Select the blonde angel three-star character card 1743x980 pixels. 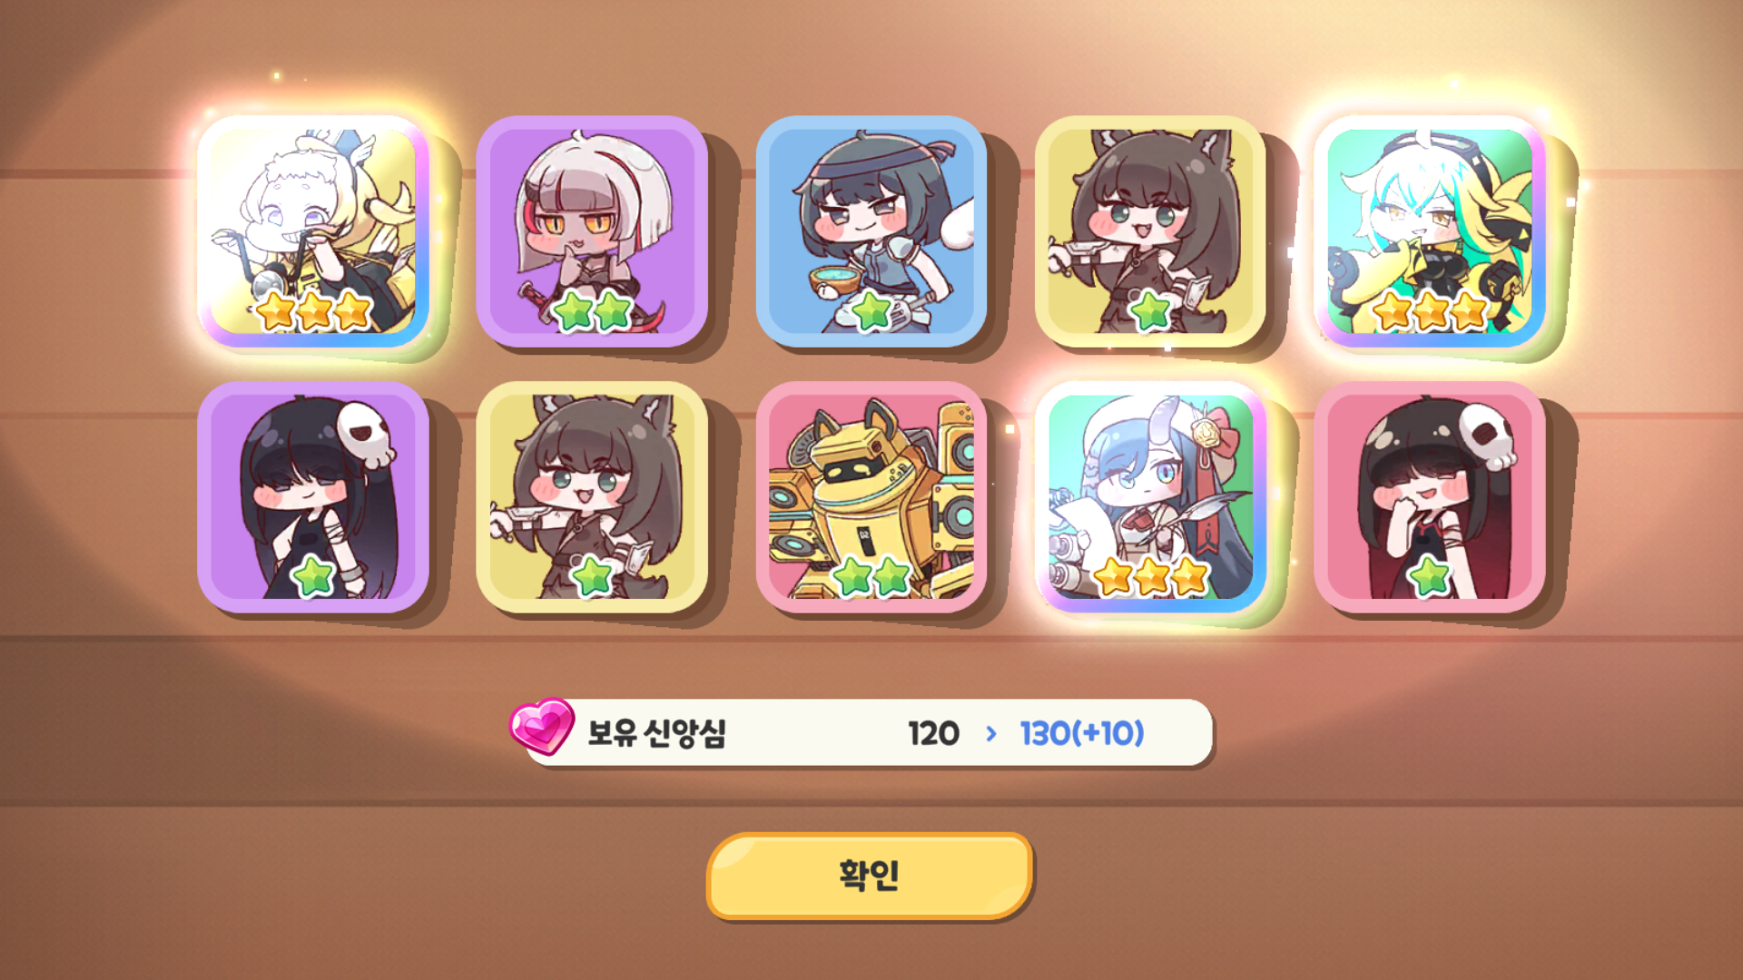click(313, 231)
